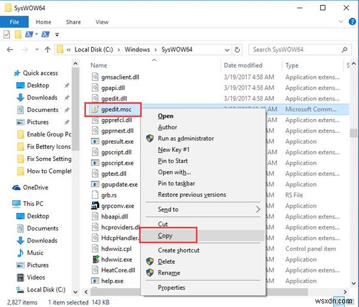The width and height of the screenshot is (359, 307).
Task: Choose Create shortcut in context menu
Action: click(x=178, y=250)
